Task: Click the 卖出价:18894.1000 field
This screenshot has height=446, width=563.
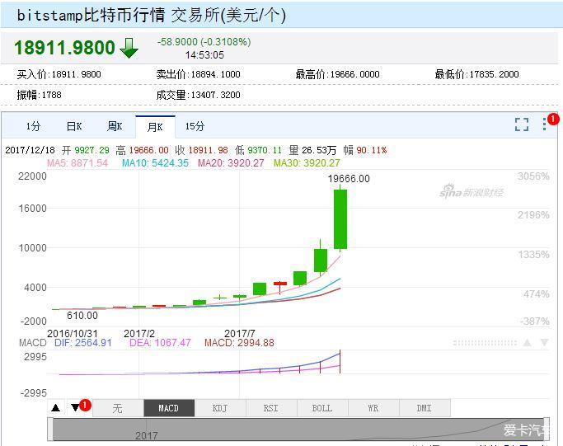Action: 198,74
